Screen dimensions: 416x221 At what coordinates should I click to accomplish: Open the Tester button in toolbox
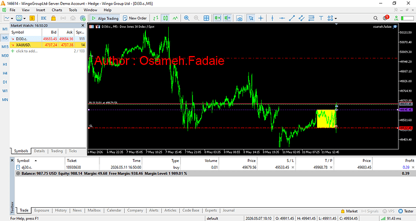coord(406,211)
